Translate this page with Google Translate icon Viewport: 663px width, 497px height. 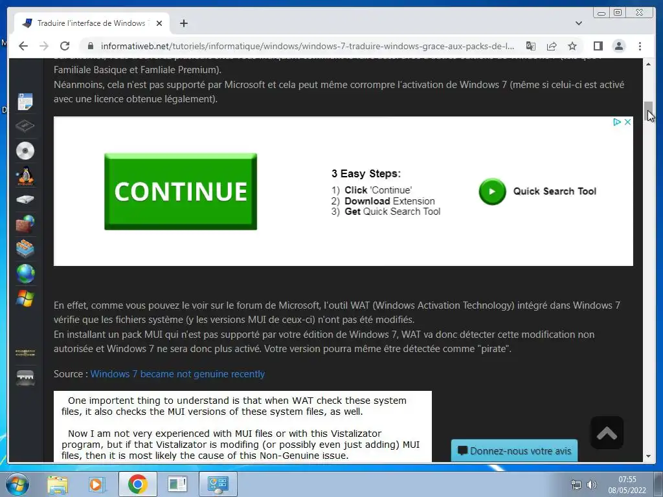531,46
